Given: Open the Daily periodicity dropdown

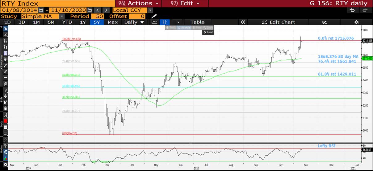Looking at the screenshot, I should [x=134, y=22].
